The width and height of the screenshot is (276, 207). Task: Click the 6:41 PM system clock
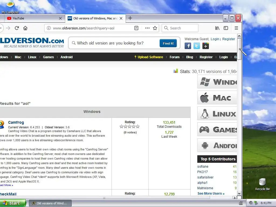(266, 203)
